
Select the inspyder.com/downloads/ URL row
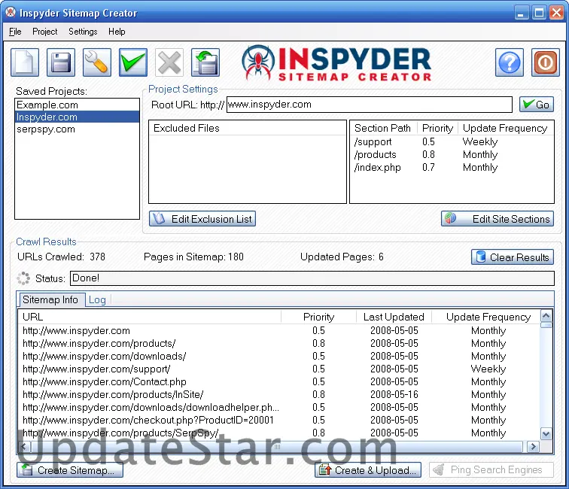click(278, 356)
